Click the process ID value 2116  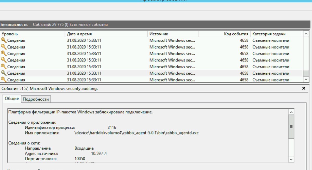point(112,127)
